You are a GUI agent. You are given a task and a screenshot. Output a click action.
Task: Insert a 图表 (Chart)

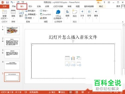[x=43, y=18]
